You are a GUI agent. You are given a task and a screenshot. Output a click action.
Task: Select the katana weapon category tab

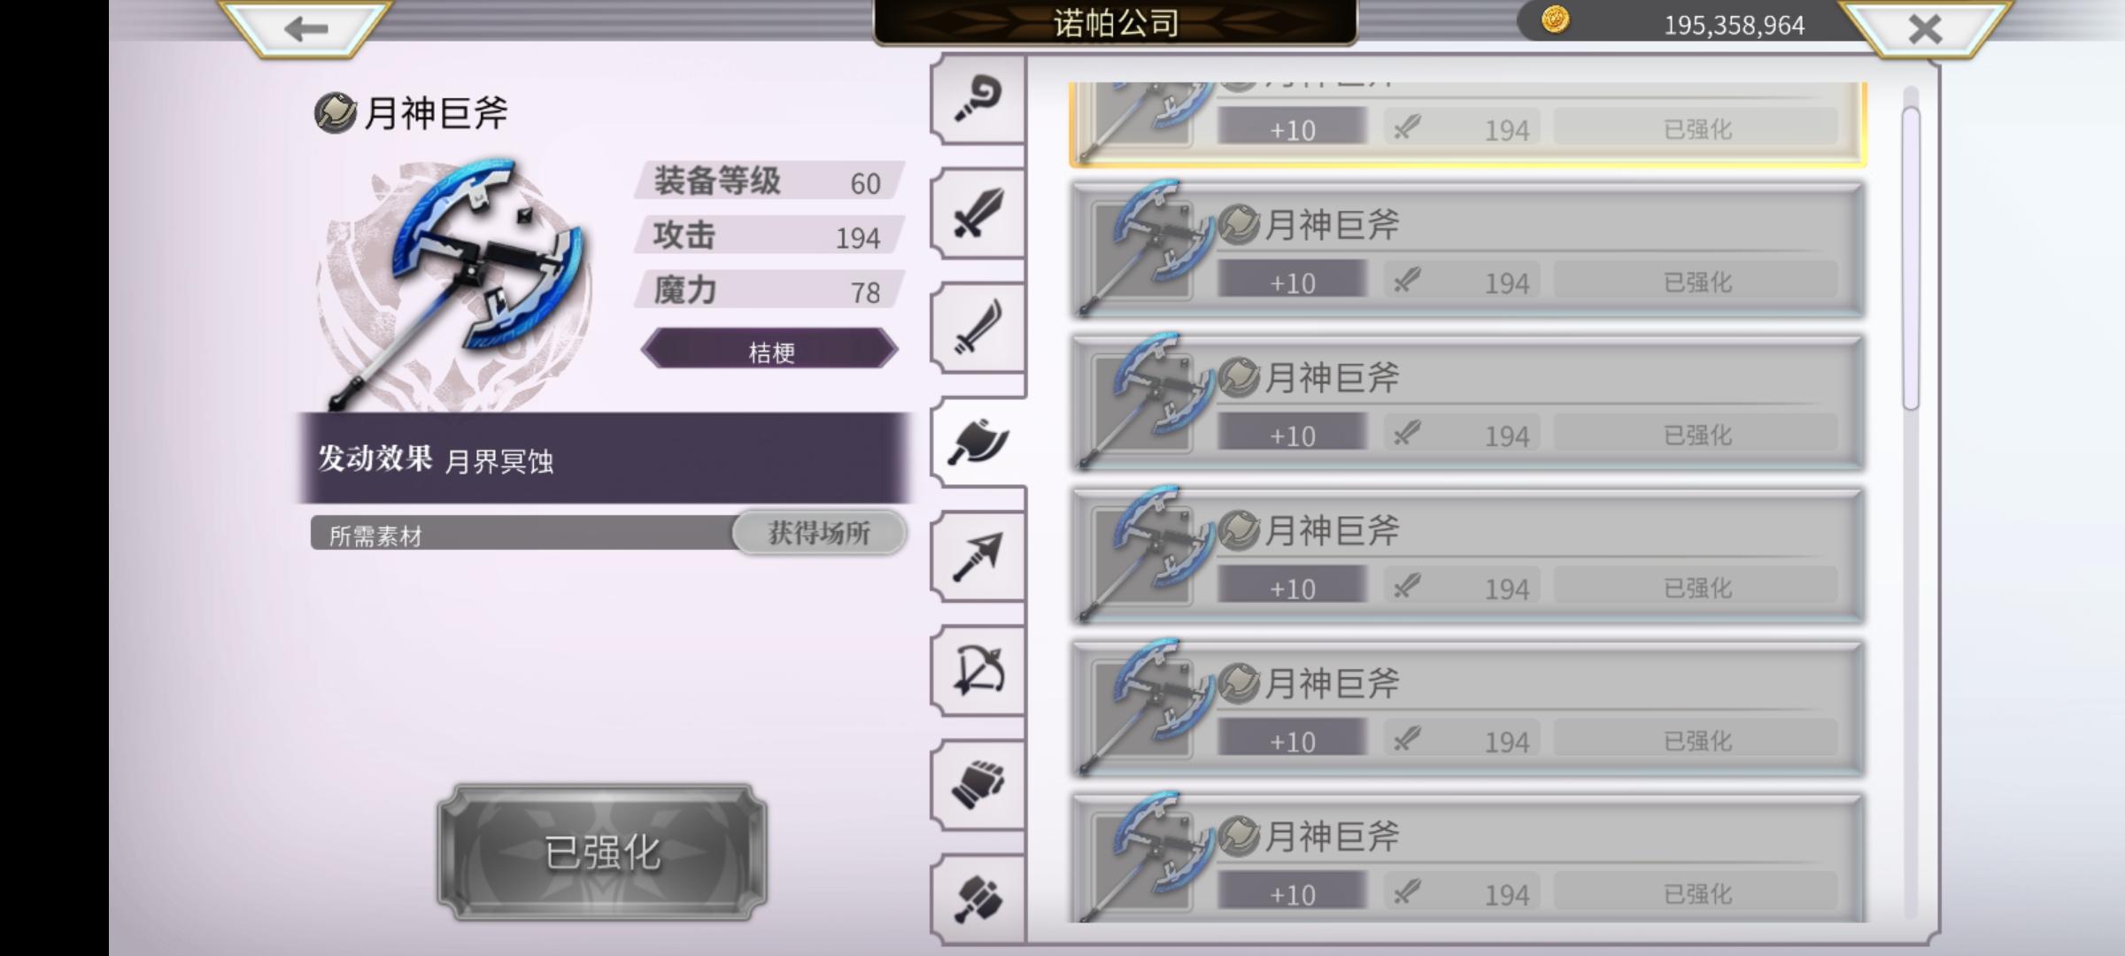click(x=977, y=328)
